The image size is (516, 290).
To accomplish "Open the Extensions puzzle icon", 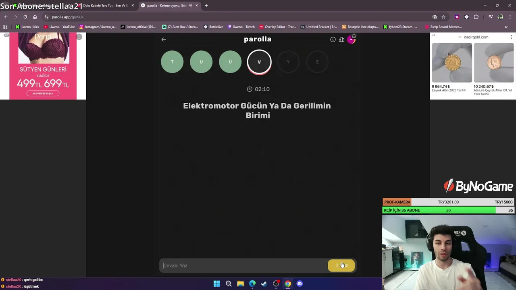I will click(476, 17).
